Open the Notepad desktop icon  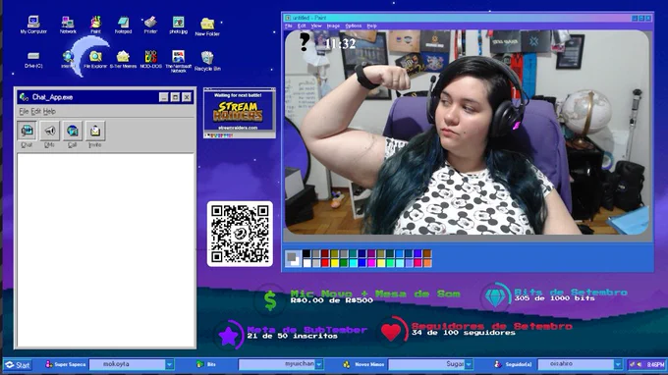pyautogui.click(x=123, y=24)
